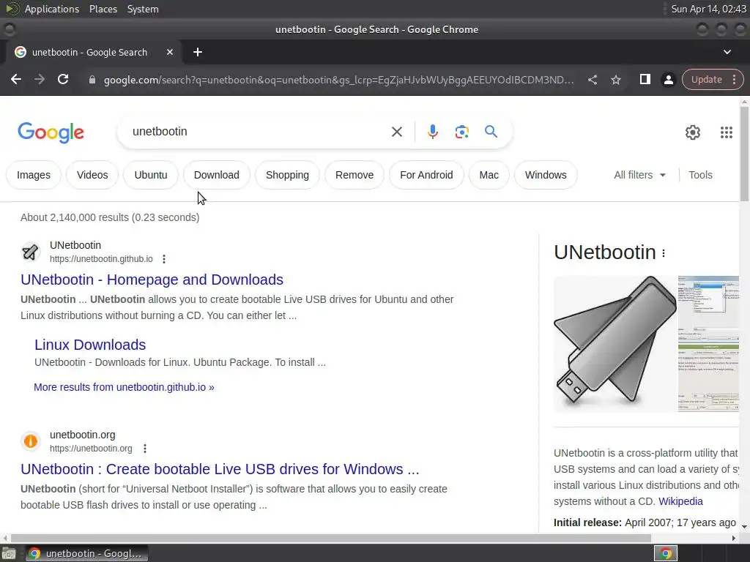Clear the search box with the X
The width and height of the screenshot is (750, 562).
[396, 132]
